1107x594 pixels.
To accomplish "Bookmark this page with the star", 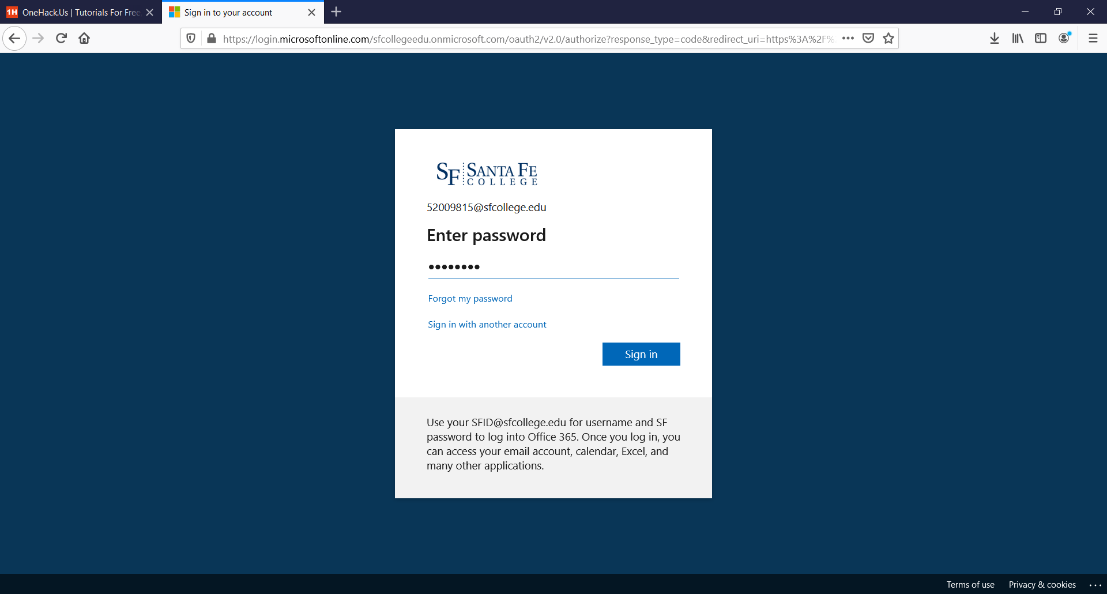I will coord(888,39).
